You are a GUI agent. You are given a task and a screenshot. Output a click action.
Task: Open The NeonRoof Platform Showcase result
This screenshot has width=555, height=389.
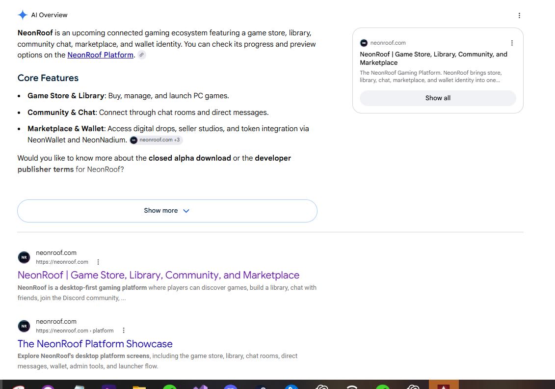click(x=95, y=344)
